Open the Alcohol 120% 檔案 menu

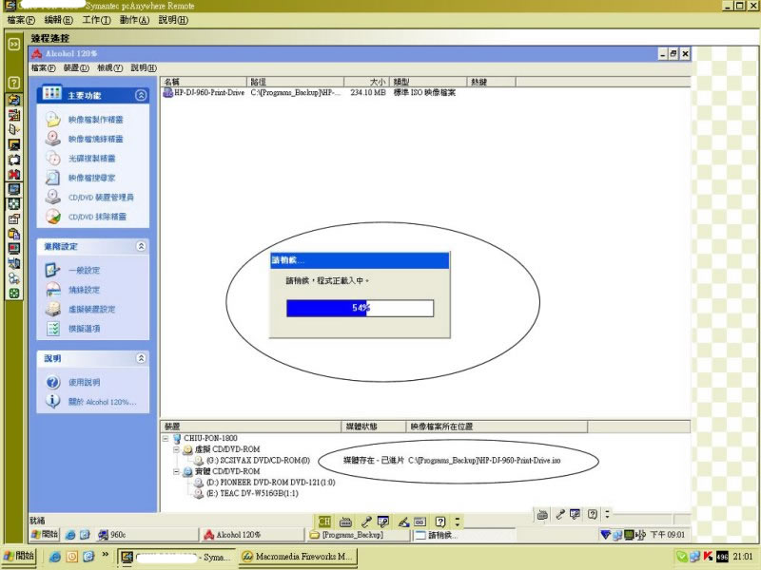[x=44, y=67]
